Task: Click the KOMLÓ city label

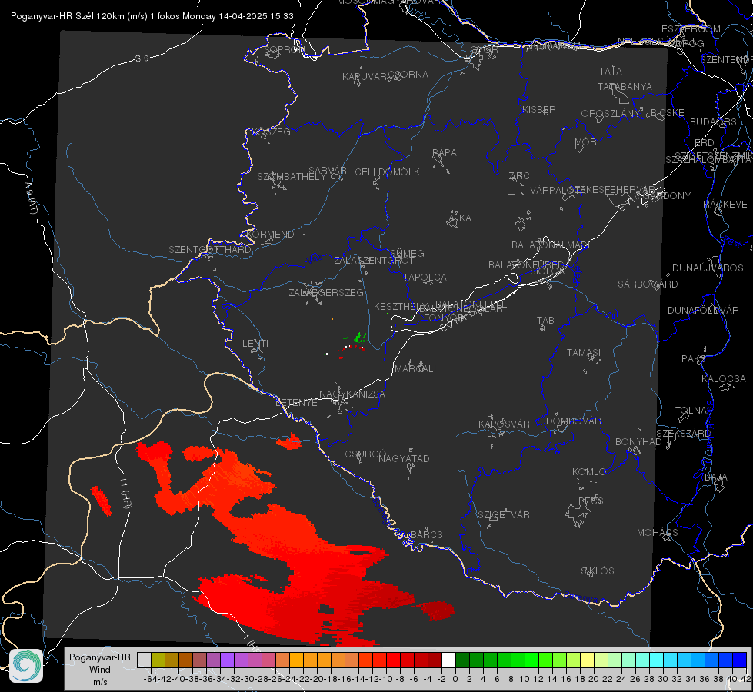Action: pyautogui.click(x=589, y=472)
